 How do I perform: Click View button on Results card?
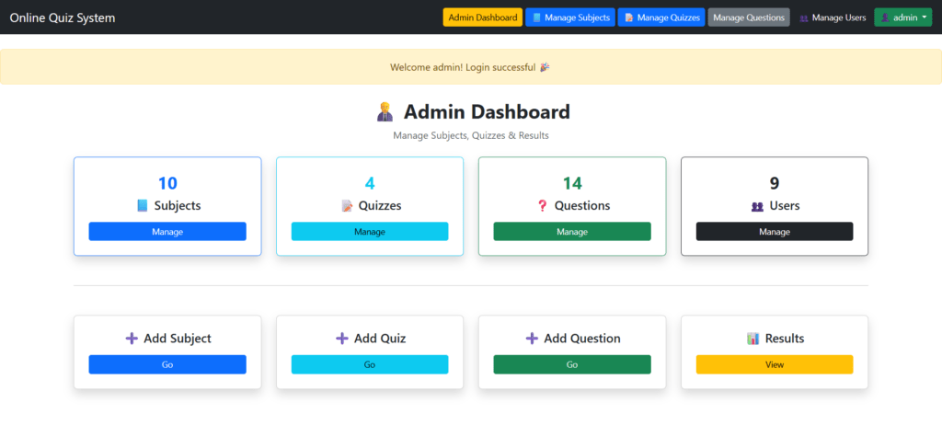[775, 364]
